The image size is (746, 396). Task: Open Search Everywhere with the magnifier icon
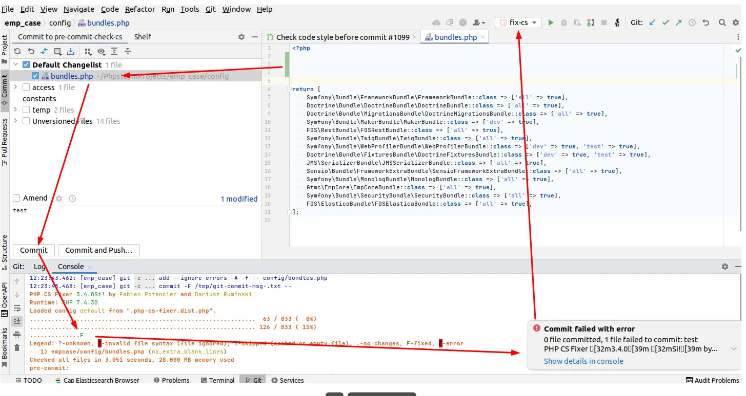[722, 23]
